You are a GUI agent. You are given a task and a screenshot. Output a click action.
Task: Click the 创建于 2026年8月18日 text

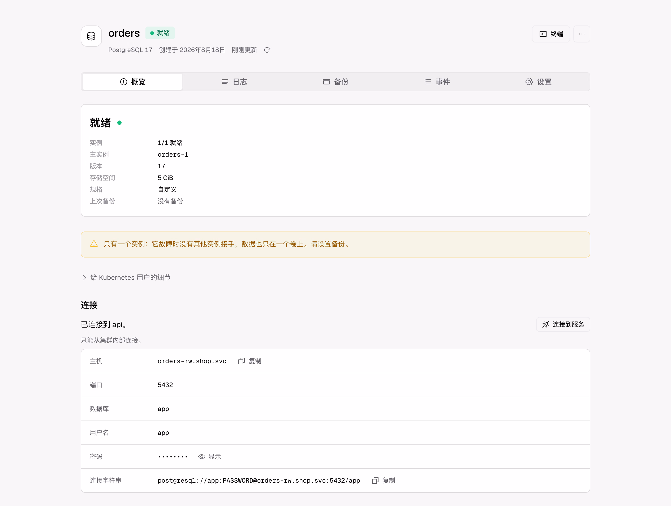coord(192,50)
